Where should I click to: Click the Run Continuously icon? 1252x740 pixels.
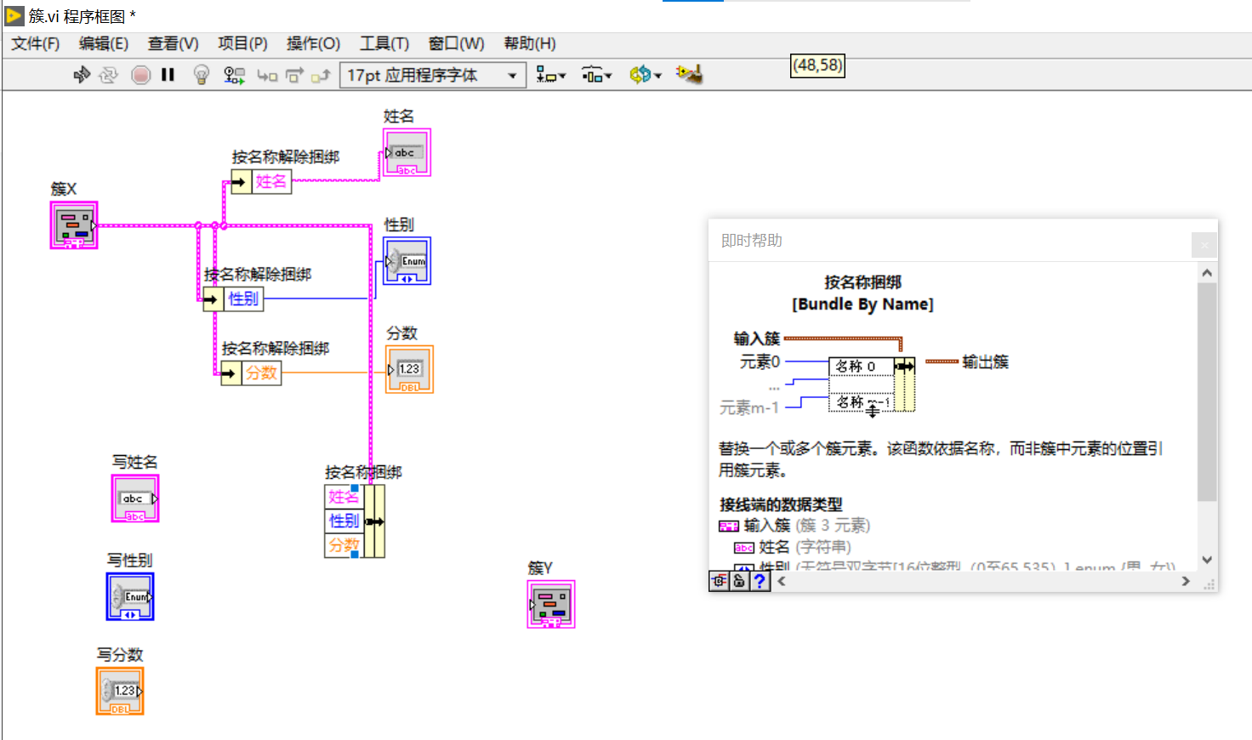click(x=108, y=74)
